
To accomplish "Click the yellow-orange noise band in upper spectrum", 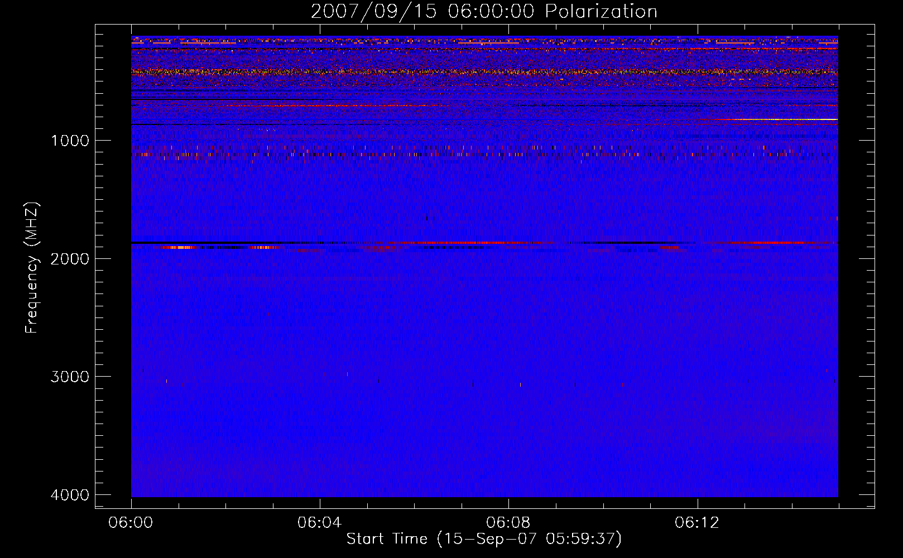I will [484, 72].
